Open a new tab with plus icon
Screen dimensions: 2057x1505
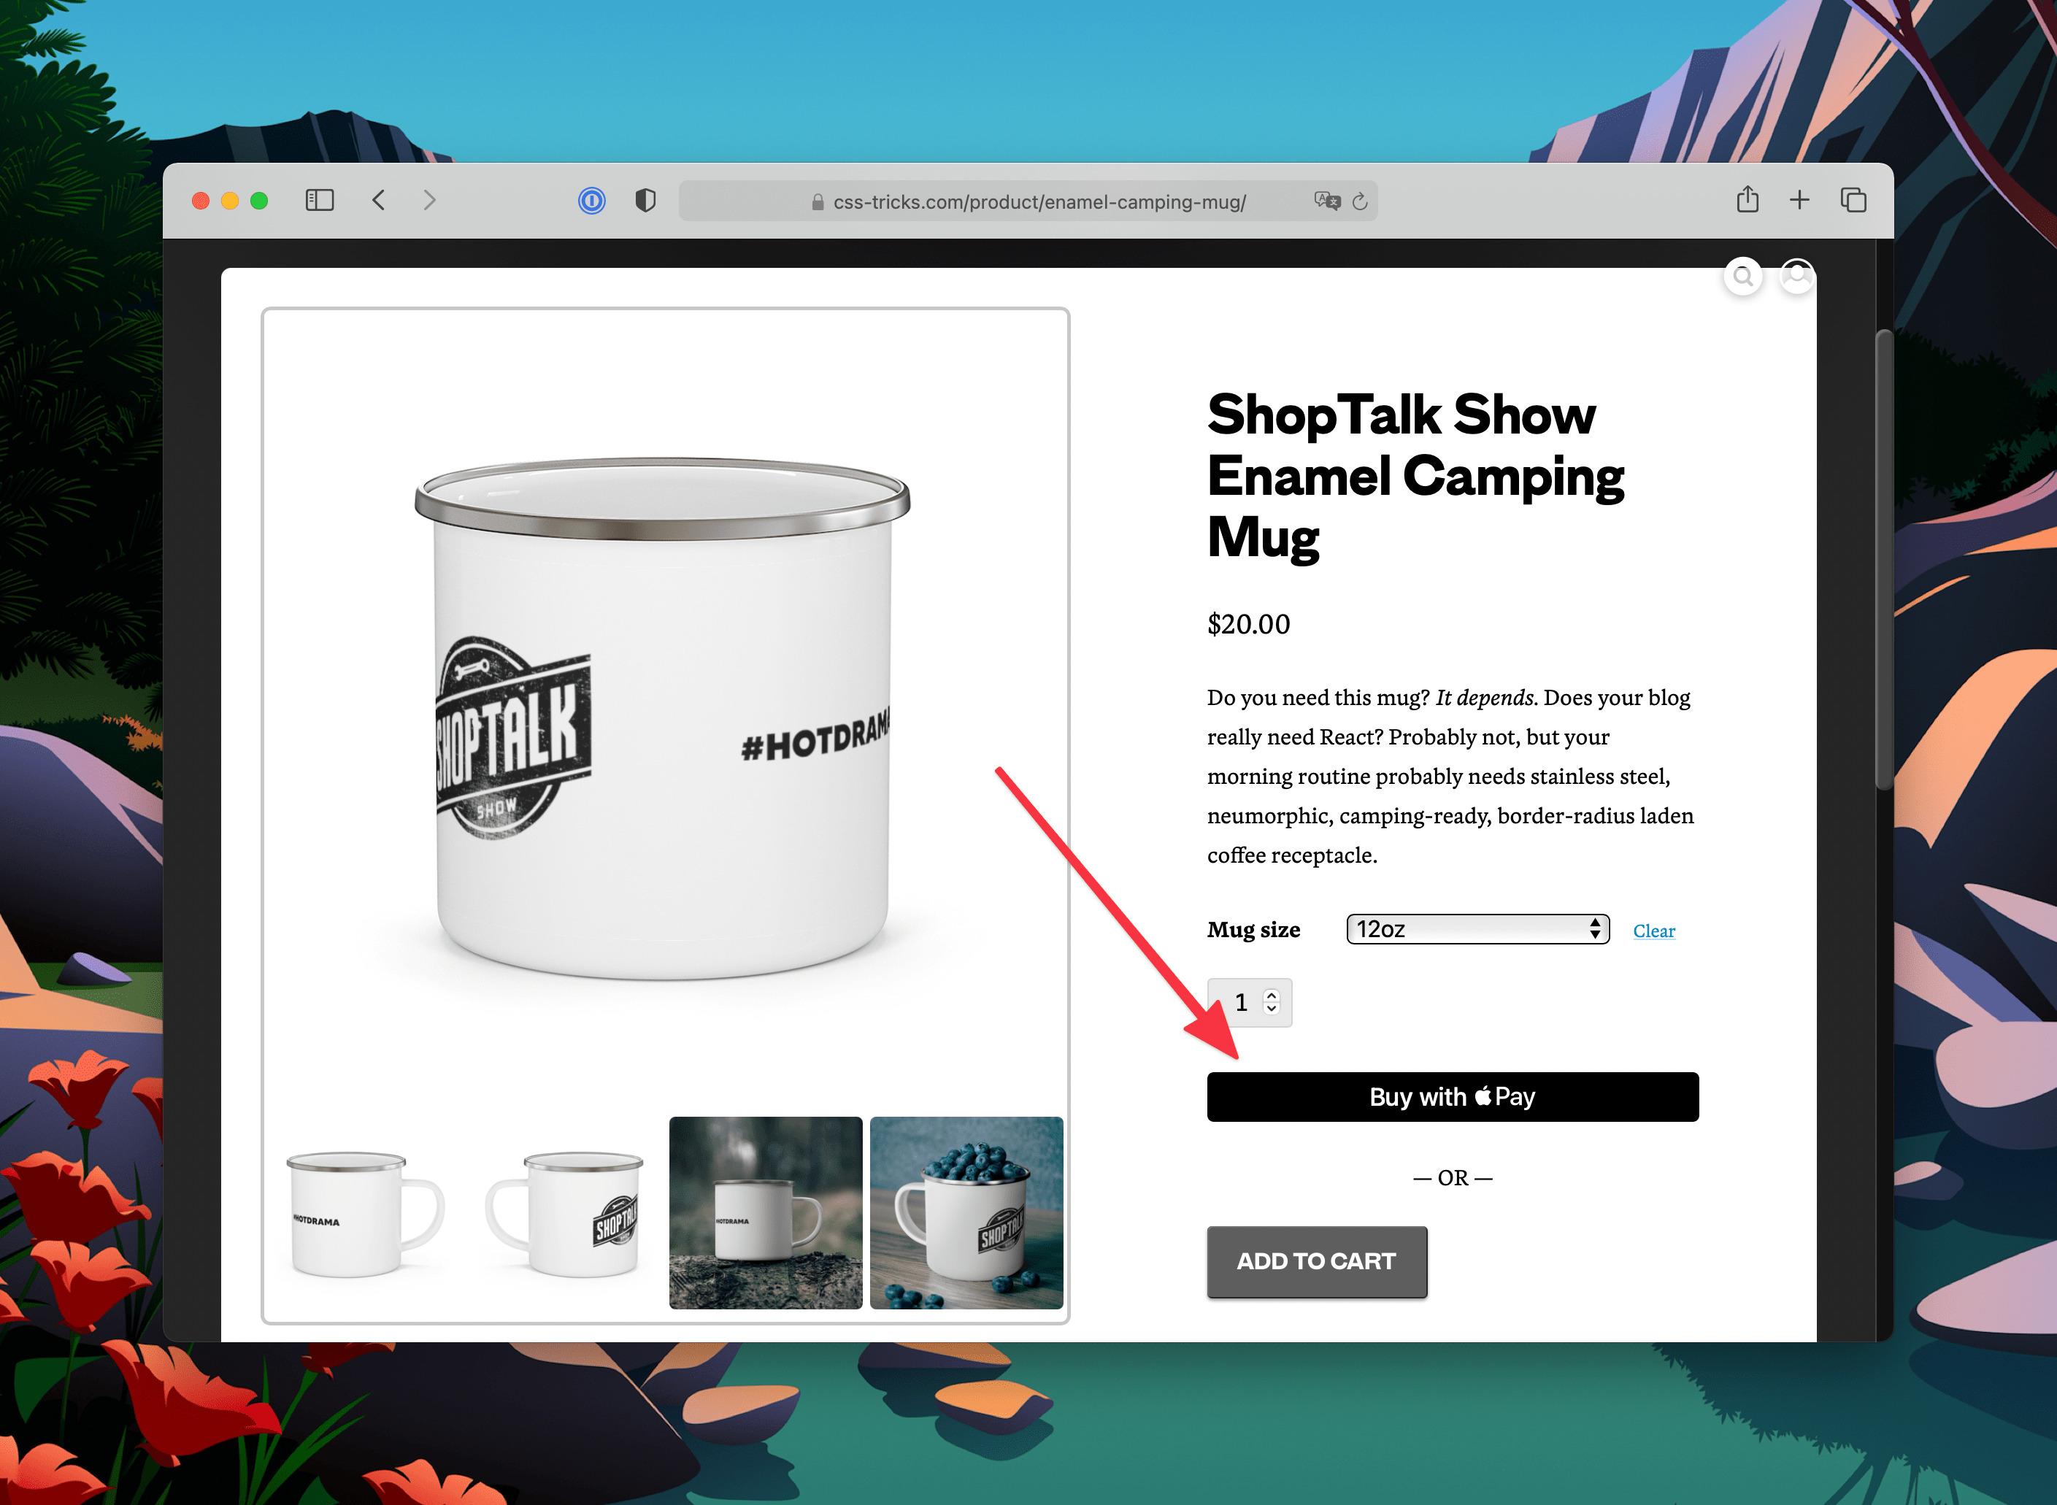[x=1799, y=201]
